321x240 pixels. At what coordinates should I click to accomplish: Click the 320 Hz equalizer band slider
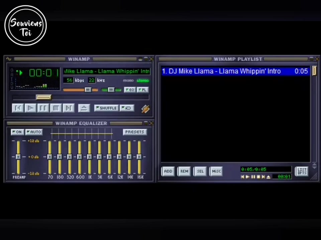(70, 157)
